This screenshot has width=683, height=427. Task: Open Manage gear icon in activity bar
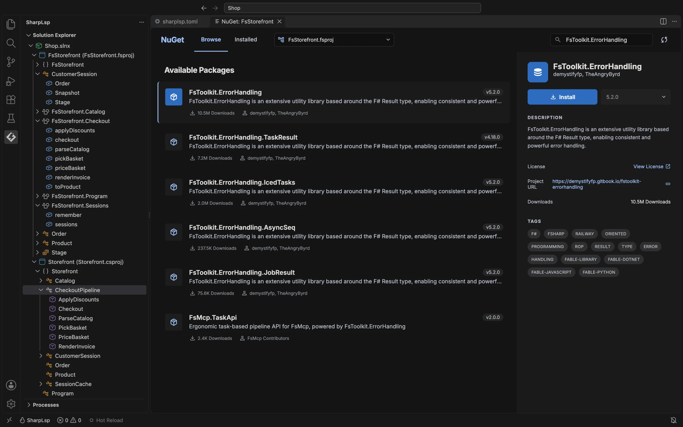(x=11, y=404)
